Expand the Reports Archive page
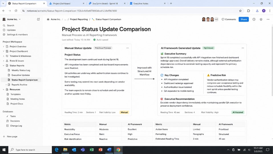Image resolution: width=273 pixels, height=154 pixels. click(x=6, y=85)
